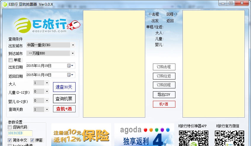The width and height of the screenshot is (251, 146).
Task: Open calendar icon for 返回日期
Action: (x=70, y=75)
